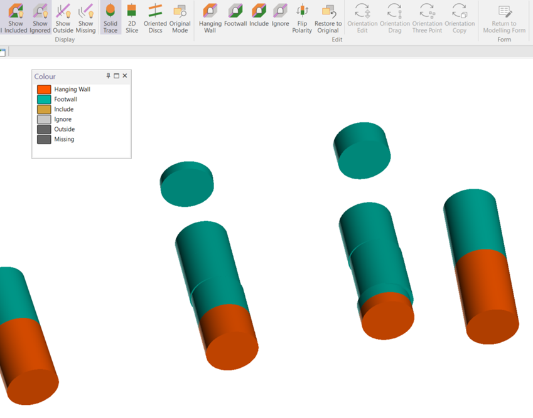Click the teal Footwall colour swatch
The height and width of the screenshot is (418, 533).
(44, 100)
